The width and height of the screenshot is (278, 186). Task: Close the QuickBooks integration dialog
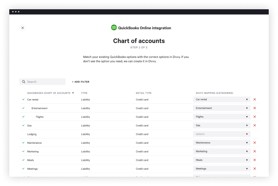(x=23, y=28)
